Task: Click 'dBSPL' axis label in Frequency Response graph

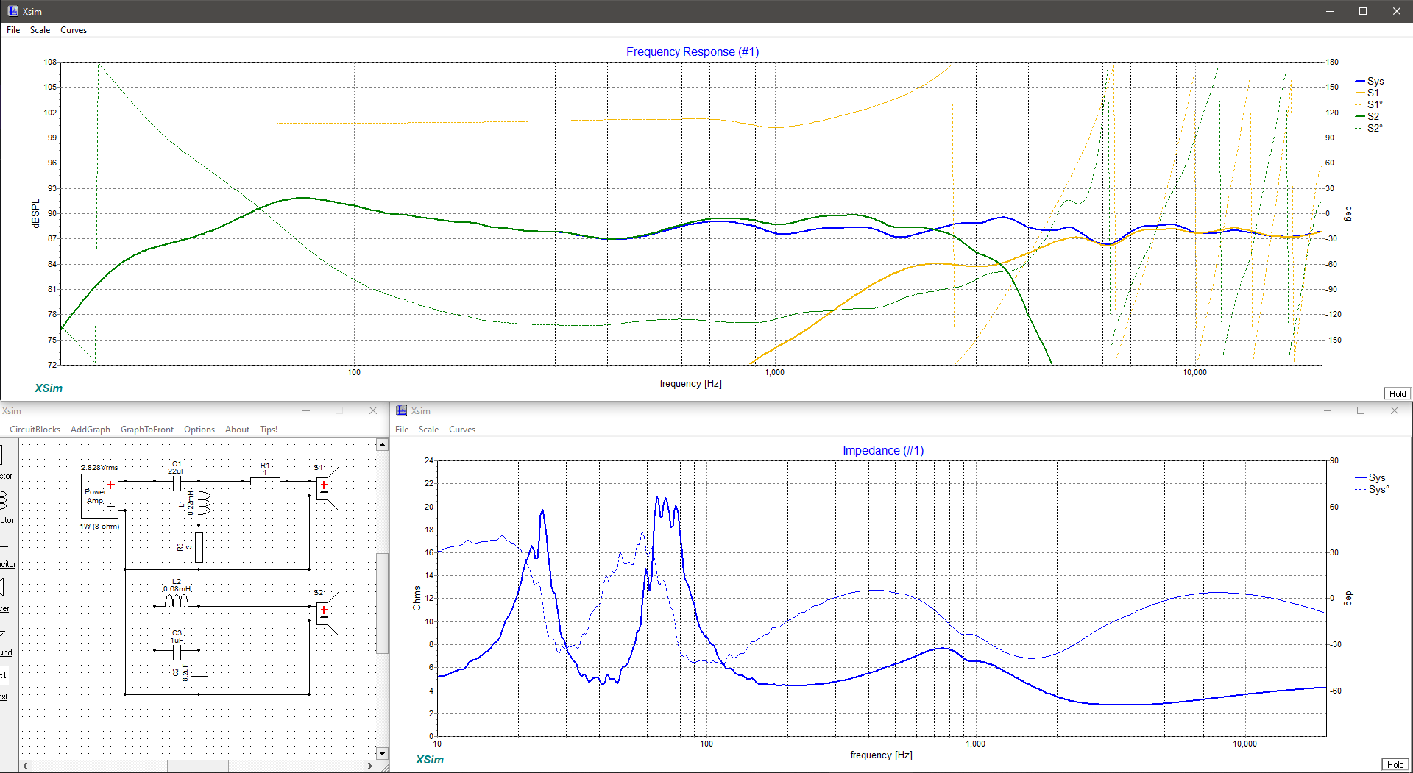Action: pos(35,213)
